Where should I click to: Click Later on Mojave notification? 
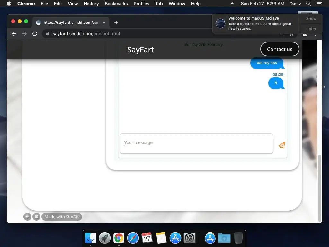[x=311, y=29]
